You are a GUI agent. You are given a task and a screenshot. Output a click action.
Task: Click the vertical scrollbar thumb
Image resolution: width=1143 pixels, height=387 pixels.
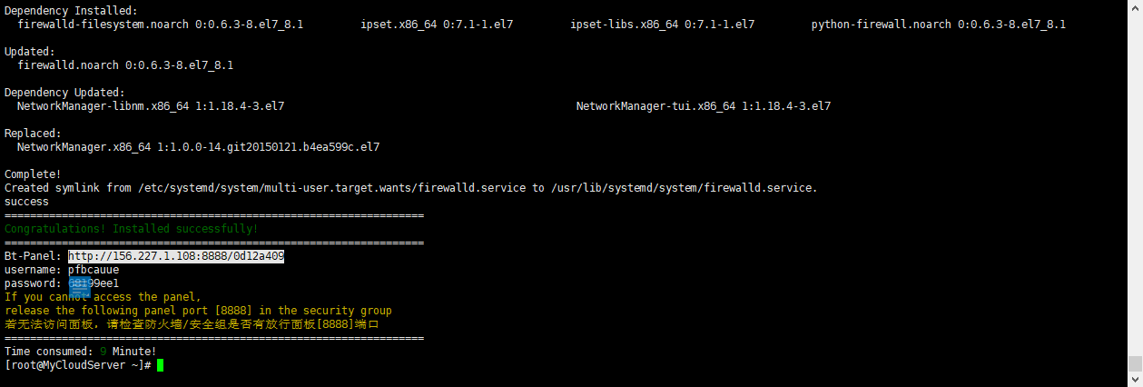click(1135, 364)
